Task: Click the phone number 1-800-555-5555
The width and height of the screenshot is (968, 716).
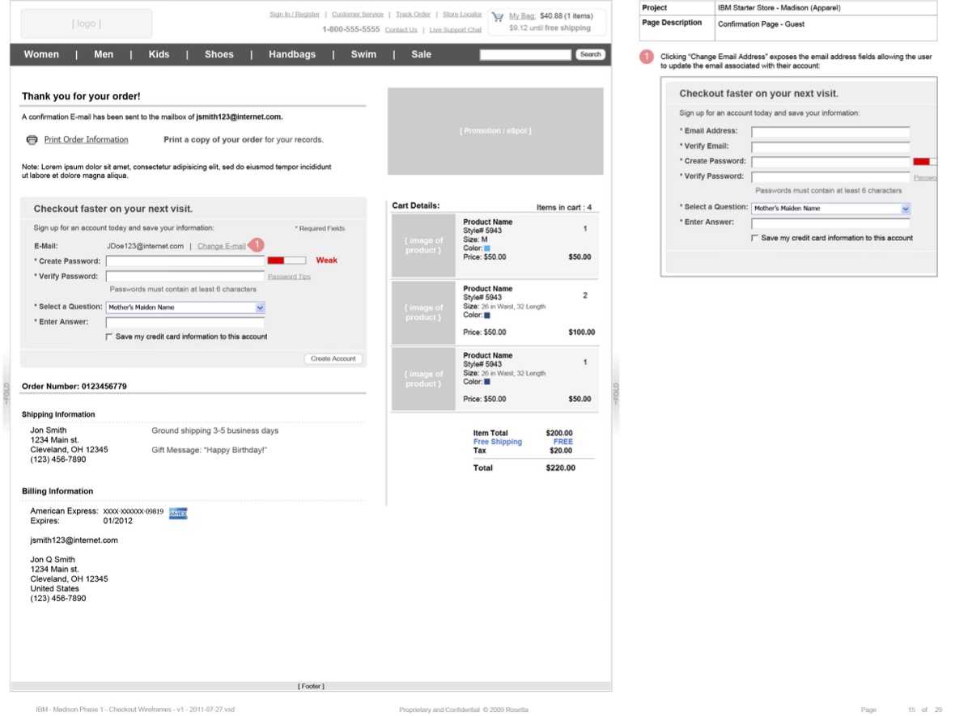Action: point(350,30)
